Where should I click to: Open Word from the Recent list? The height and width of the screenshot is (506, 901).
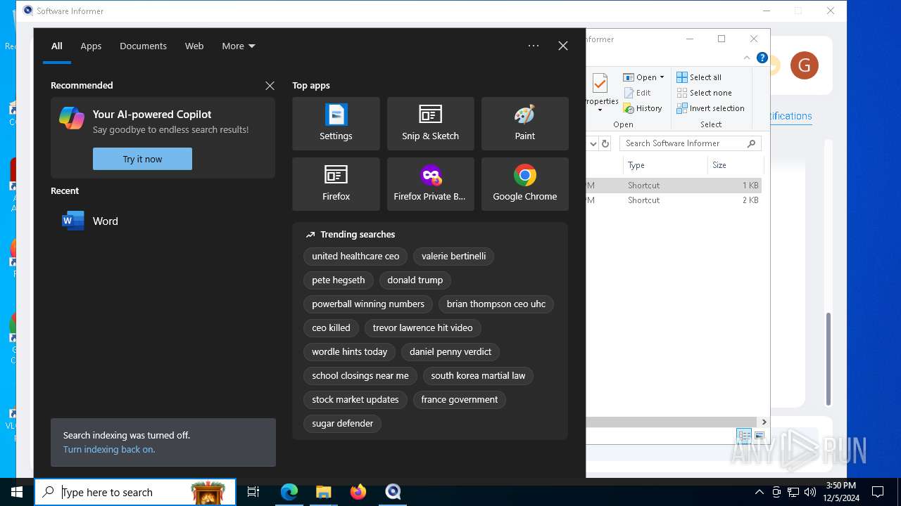[x=163, y=221]
